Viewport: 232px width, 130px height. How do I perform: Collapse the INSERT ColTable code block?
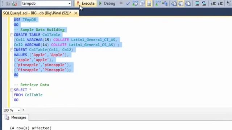12,50
